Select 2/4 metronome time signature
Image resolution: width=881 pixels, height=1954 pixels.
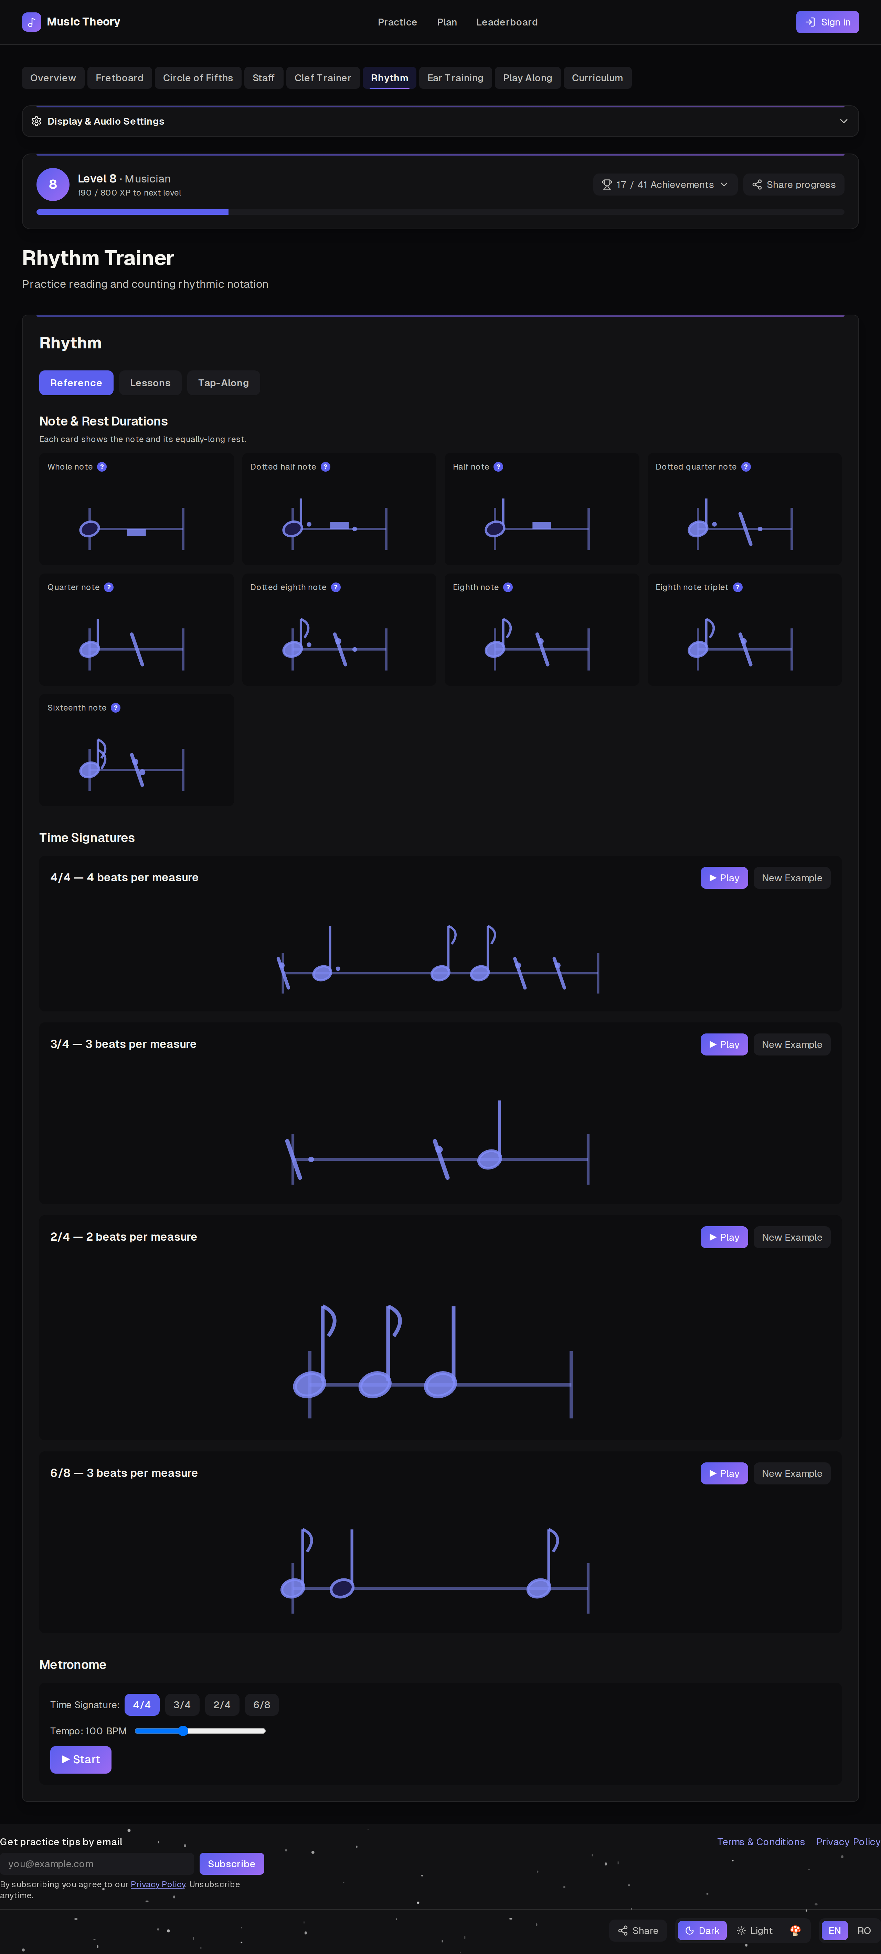(x=222, y=1704)
